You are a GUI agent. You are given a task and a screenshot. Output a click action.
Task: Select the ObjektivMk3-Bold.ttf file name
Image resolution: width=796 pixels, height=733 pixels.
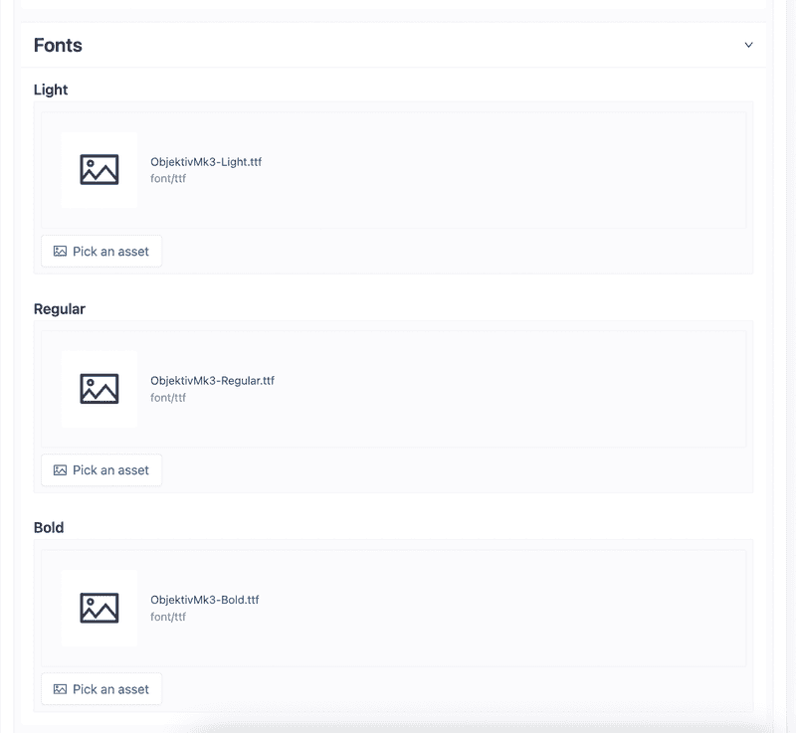(204, 600)
